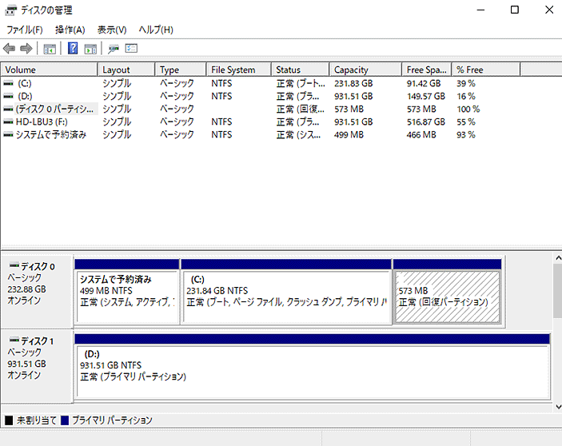Image resolution: width=562 pixels, height=446 pixels.
Task: Select the (D:) 931.51 GB NTFS partition block
Action: pos(313,366)
